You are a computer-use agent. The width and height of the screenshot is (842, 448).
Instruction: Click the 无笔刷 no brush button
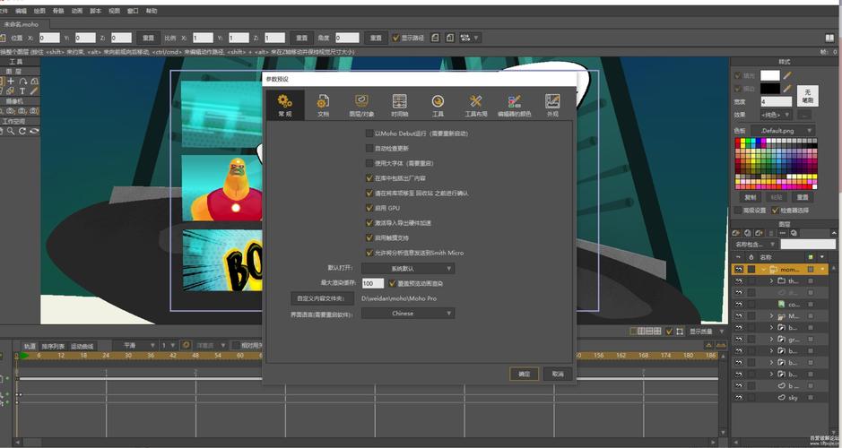807,96
